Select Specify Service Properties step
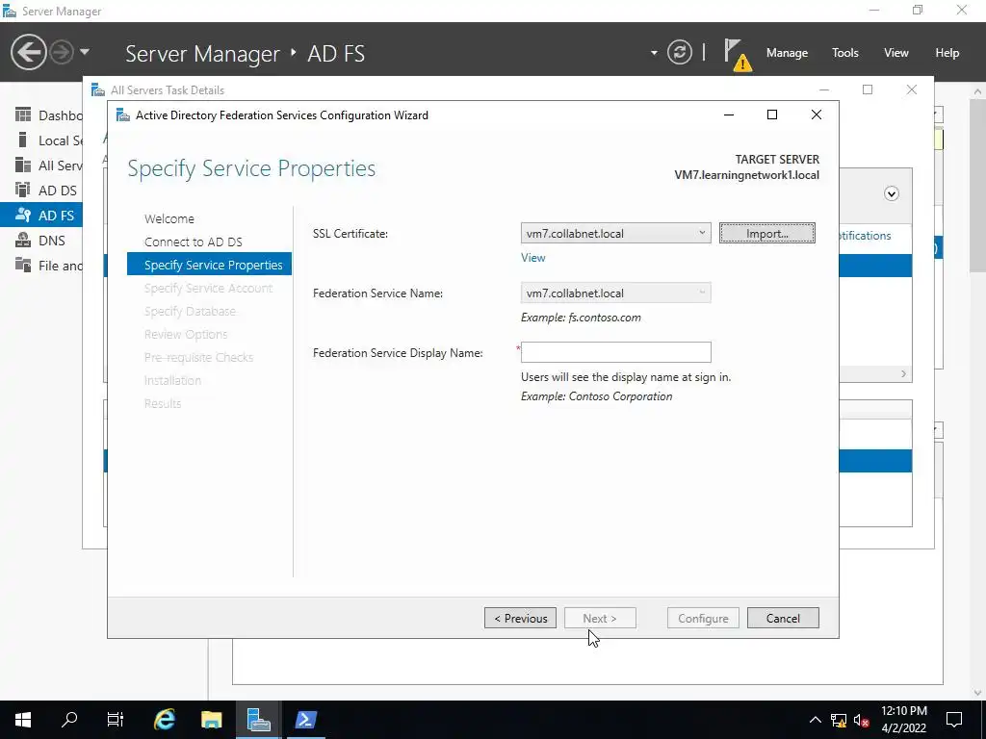 coord(209,265)
